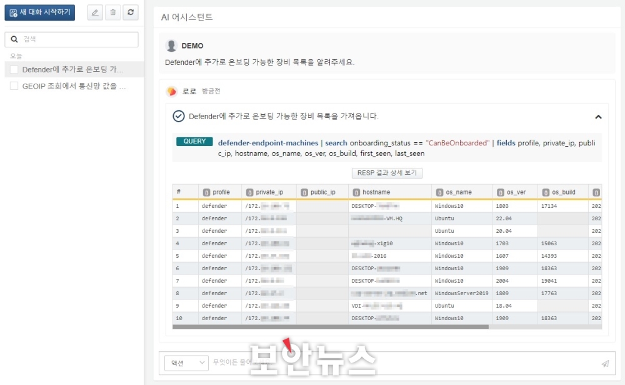Sort by the public_ip column header
Viewport: 625px width, 385px height.
322,192
